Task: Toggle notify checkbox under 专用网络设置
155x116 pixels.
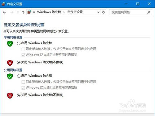Action: tap(23, 55)
